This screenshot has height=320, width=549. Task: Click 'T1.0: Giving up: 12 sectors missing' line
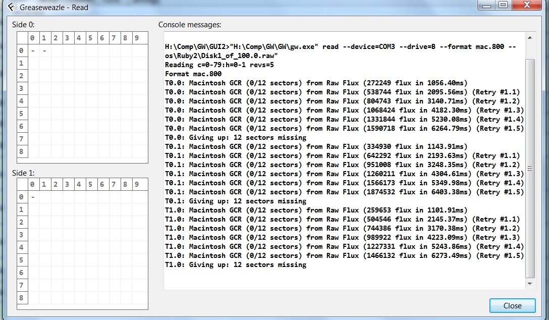pyautogui.click(x=236, y=265)
